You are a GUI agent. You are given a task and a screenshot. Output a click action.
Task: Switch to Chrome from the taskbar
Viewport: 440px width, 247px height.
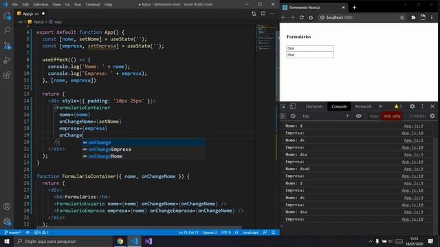[120, 241]
